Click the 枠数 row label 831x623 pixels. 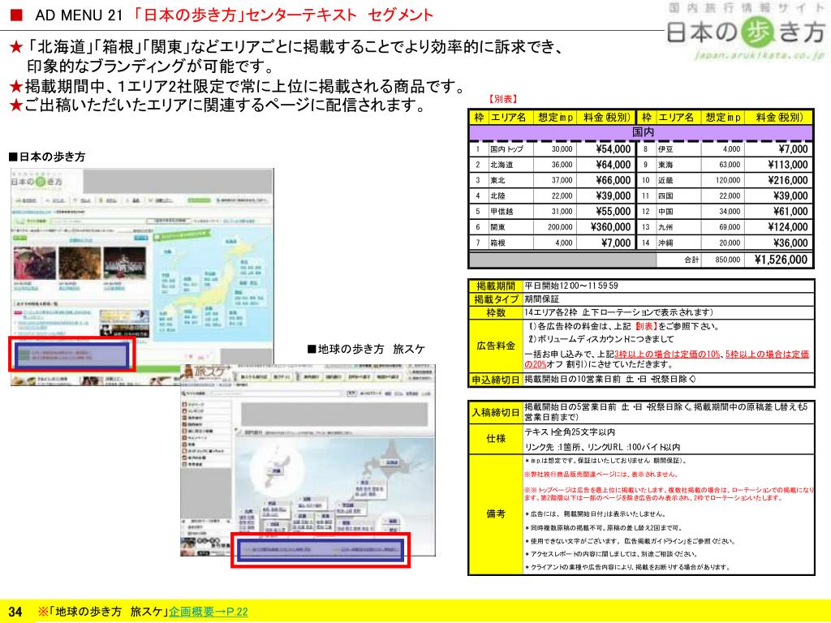(x=496, y=312)
